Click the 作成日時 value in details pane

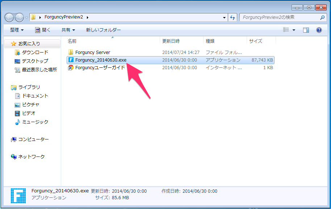(x=200, y=191)
